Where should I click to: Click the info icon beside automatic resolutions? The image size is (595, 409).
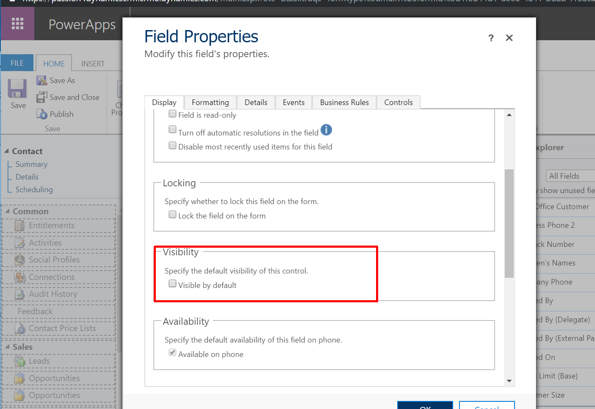(326, 130)
